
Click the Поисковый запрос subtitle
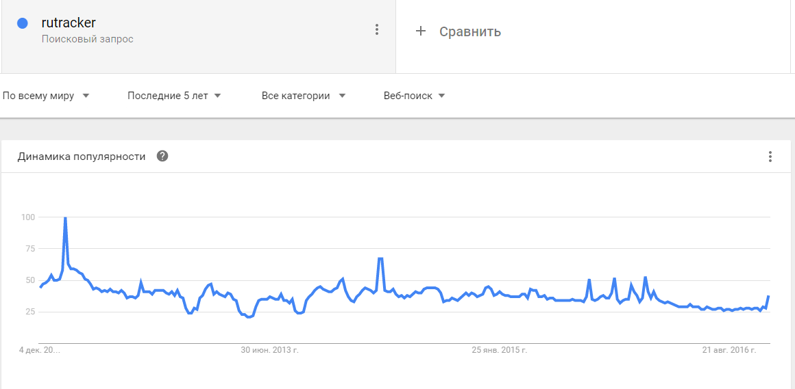(87, 39)
